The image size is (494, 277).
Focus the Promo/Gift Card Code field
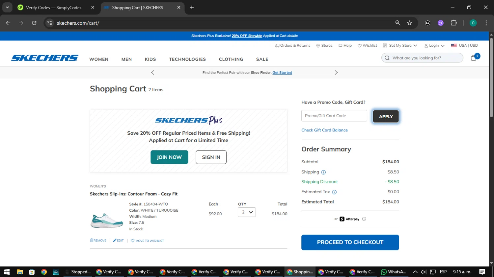(334, 116)
